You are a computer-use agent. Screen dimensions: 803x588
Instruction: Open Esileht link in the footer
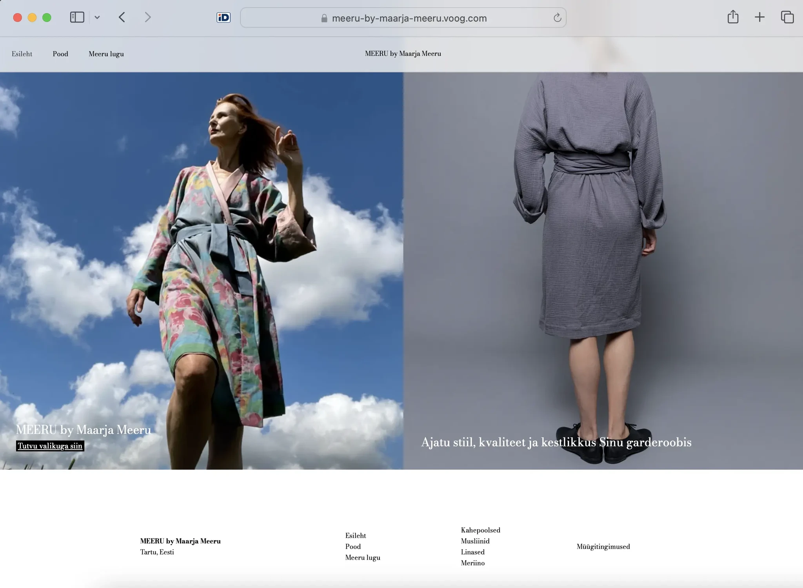(356, 535)
